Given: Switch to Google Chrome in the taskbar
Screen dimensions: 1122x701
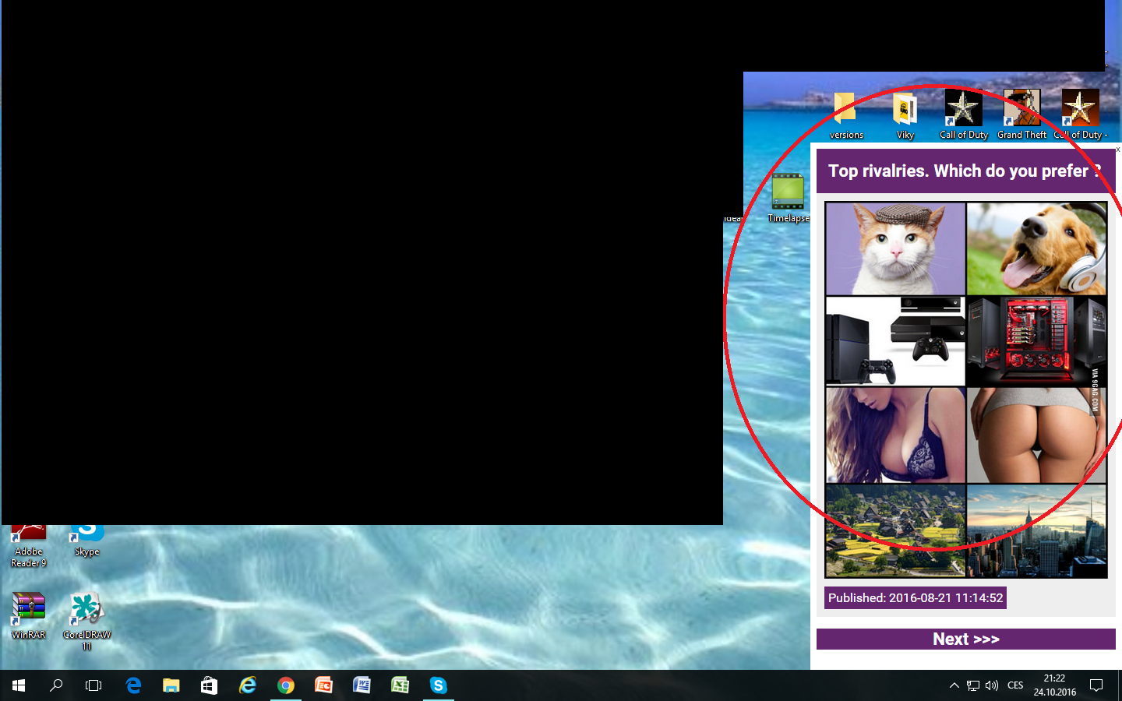Looking at the screenshot, I should coord(286,685).
